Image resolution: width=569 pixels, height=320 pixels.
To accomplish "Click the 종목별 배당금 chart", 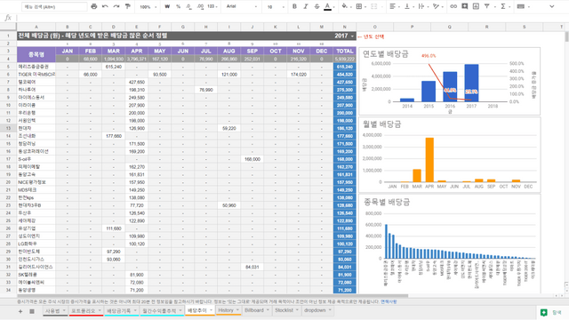I will click(449, 244).
